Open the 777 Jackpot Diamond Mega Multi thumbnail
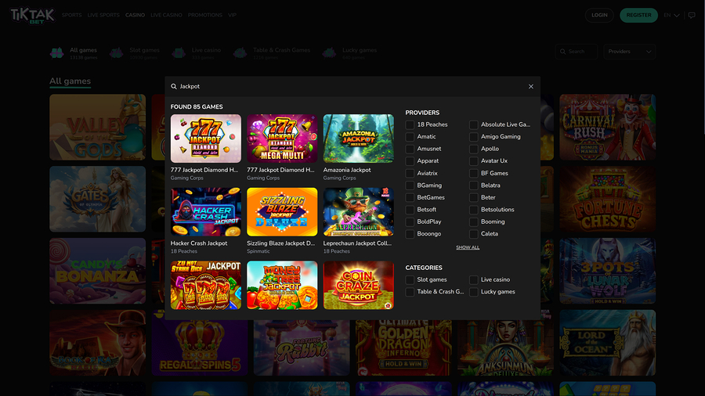The width and height of the screenshot is (705, 396). [282, 139]
